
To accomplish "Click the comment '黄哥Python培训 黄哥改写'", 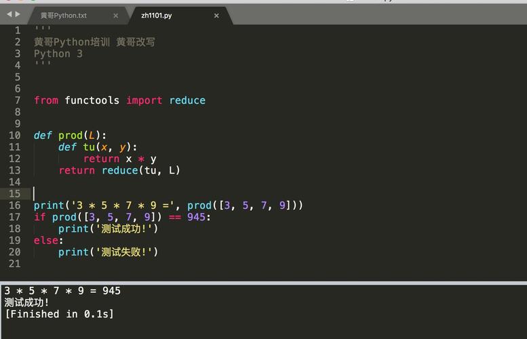I will [94, 42].
